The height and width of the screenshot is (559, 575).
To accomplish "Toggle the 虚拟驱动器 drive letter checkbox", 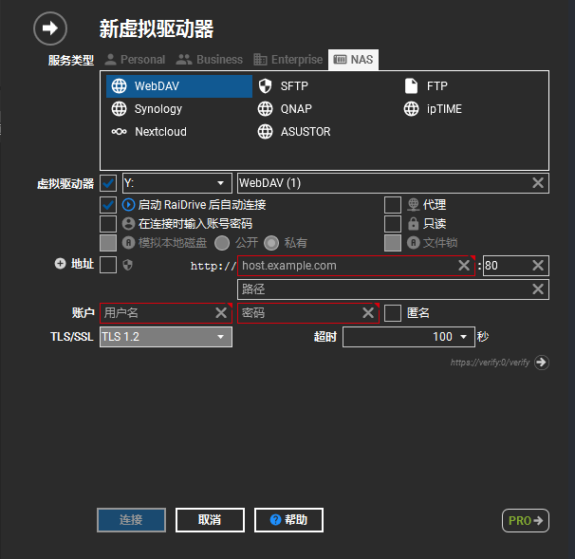I will pos(108,183).
